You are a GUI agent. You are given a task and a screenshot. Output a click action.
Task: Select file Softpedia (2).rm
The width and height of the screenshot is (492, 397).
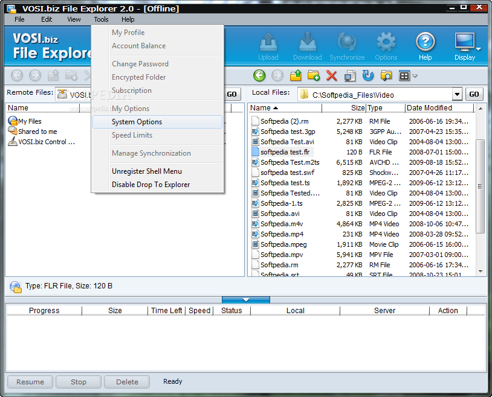284,121
